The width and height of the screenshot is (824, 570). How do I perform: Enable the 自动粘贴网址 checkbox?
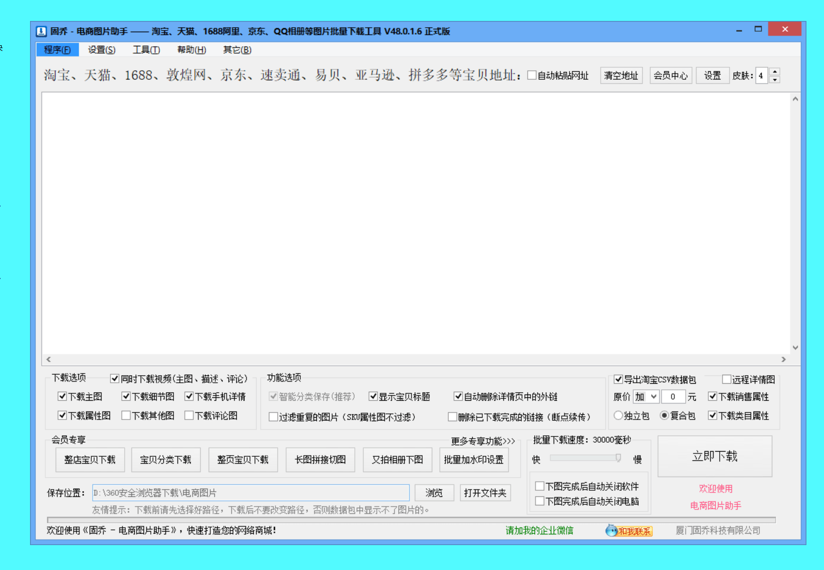coord(532,75)
